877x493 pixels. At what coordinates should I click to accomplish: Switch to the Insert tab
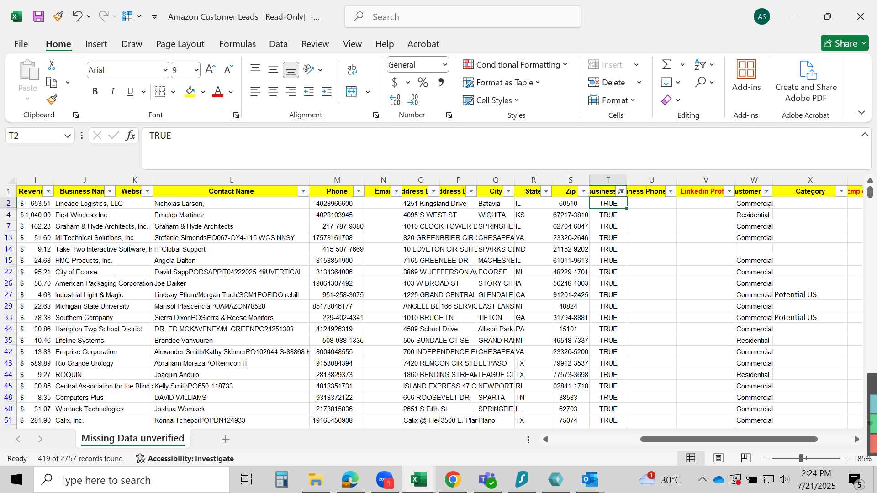click(96, 44)
